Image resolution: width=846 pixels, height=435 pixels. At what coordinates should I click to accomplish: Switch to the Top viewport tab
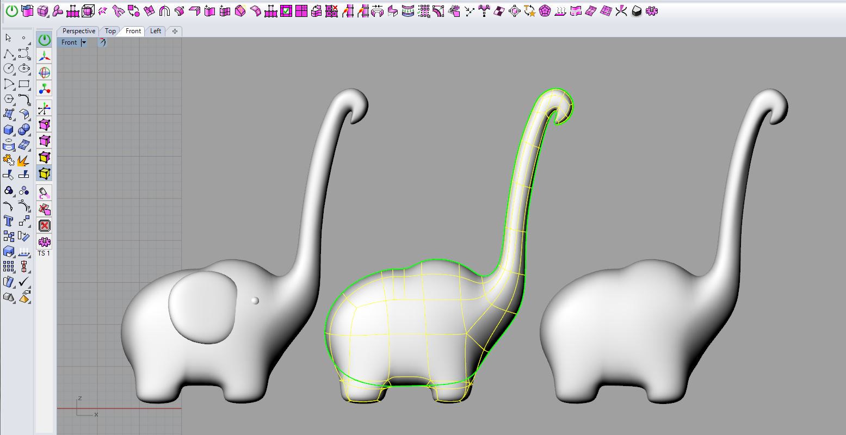coord(110,31)
